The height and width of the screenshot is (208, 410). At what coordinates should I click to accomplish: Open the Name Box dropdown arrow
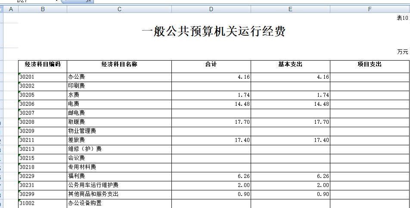(x=56, y=1)
